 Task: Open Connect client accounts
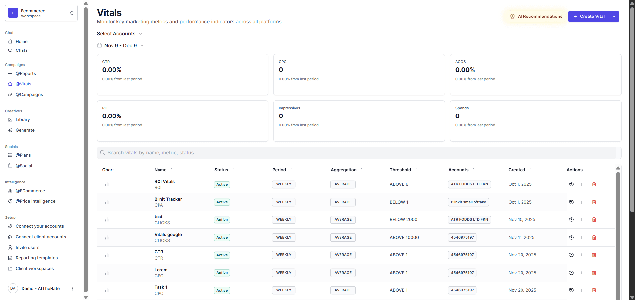click(41, 237)
